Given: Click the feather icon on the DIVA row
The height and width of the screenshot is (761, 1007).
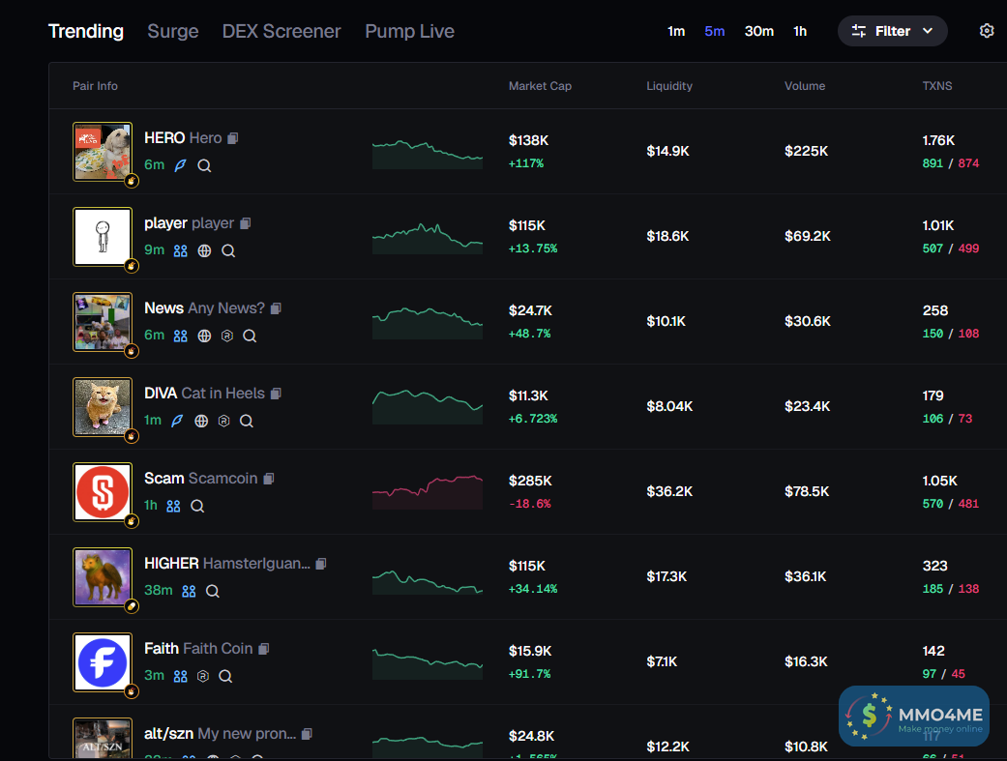Looking at the screenshot, I should (x=177, y=421).
